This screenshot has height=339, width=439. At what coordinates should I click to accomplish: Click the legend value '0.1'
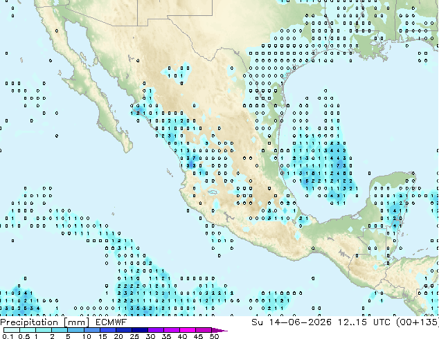pos(8,336)
